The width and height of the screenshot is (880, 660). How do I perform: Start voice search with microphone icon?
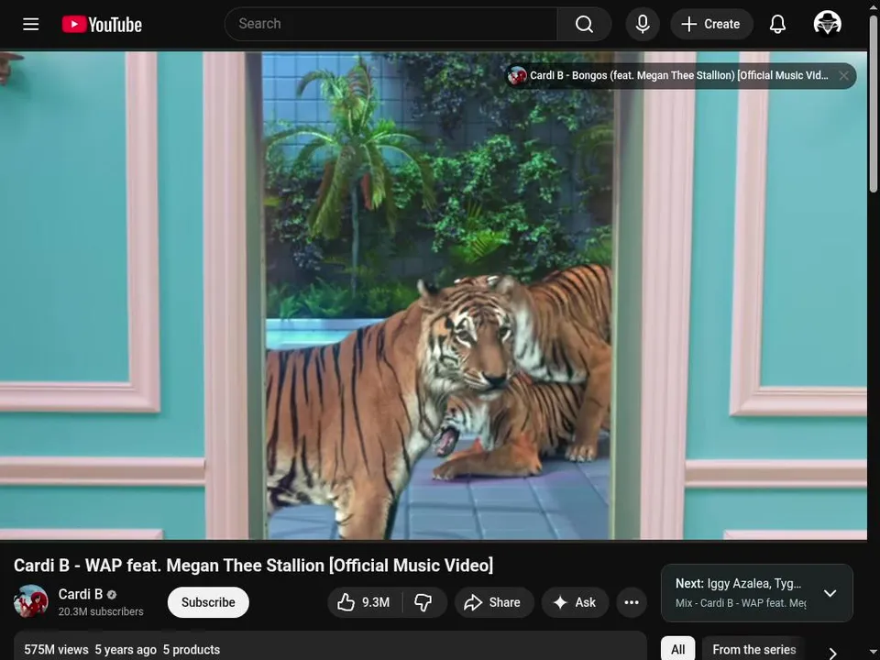643,24
